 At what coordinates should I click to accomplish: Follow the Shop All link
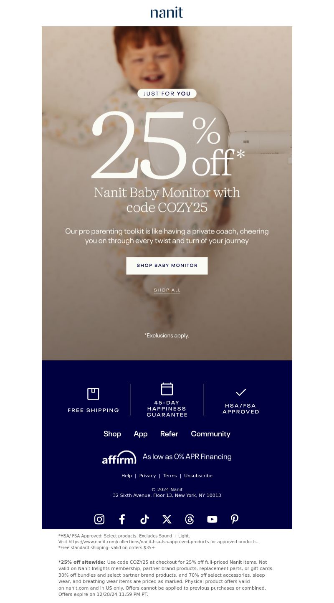click(x=167, y=290)
